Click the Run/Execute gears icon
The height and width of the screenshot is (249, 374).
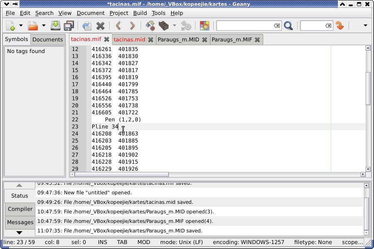(186, 25)
